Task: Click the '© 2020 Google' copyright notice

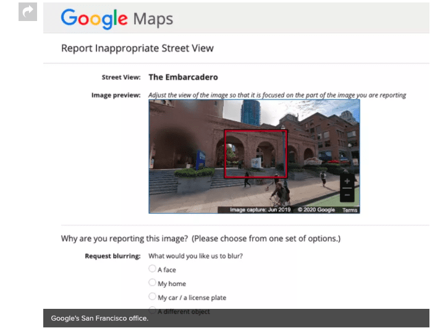Action: 316,210
